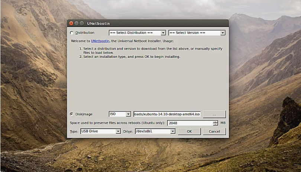301x172 pixels.
Task: Select the Distribution radio button
Action: 72,33
